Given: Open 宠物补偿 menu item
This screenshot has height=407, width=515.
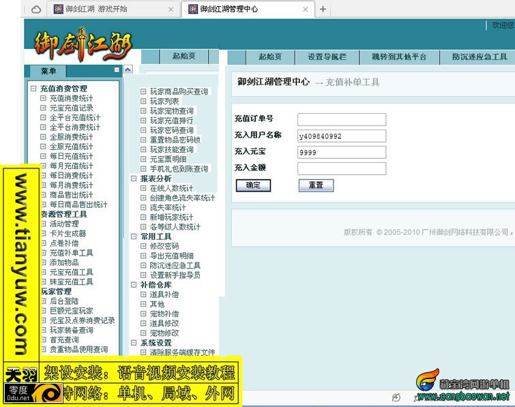Looking at the screenshot, I should coord(164,314).
